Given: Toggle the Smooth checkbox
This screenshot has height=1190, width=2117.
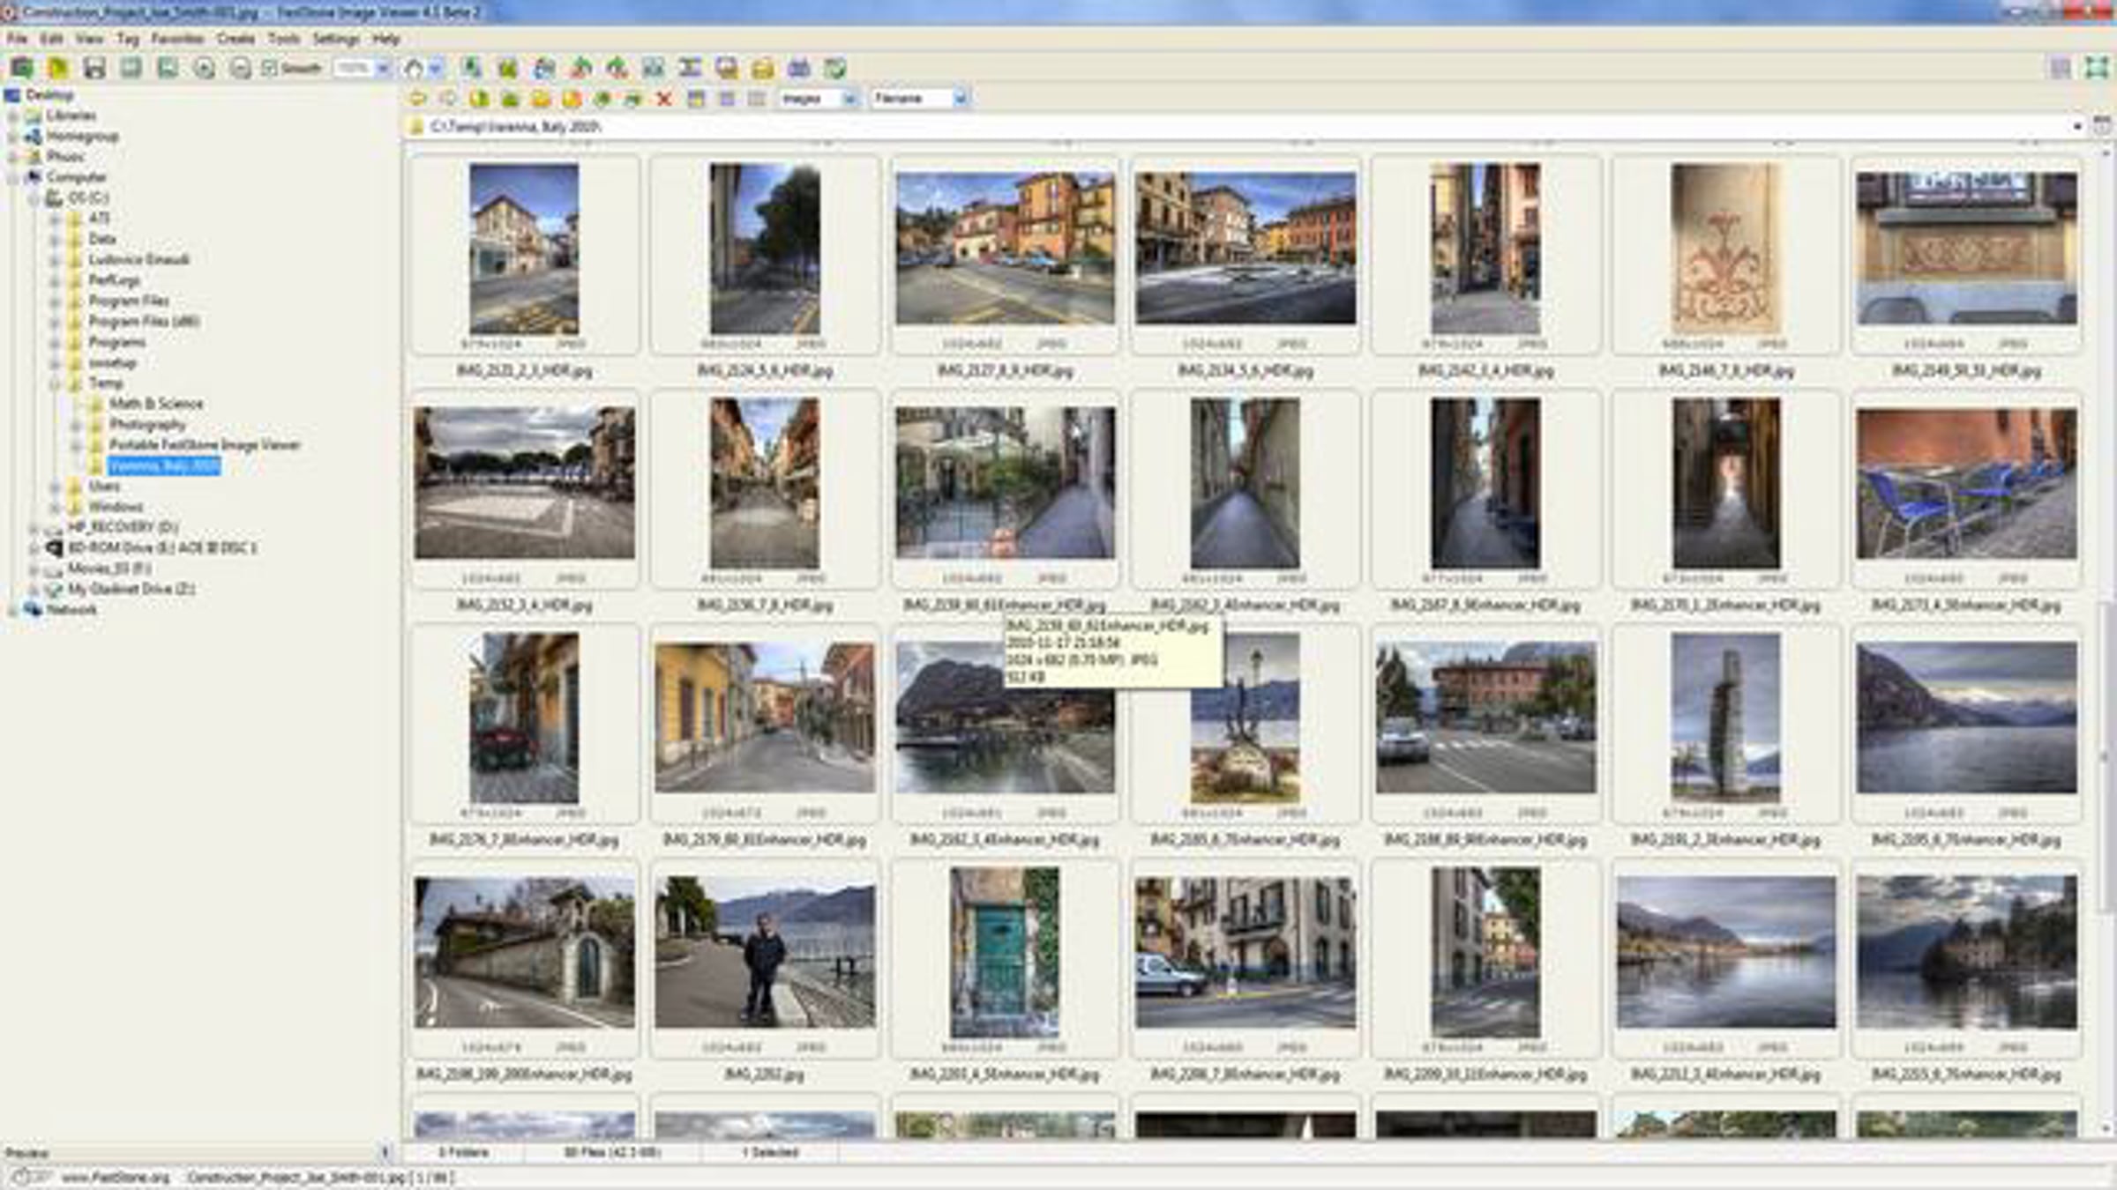Looking at the screenshot, I should 270,68.
